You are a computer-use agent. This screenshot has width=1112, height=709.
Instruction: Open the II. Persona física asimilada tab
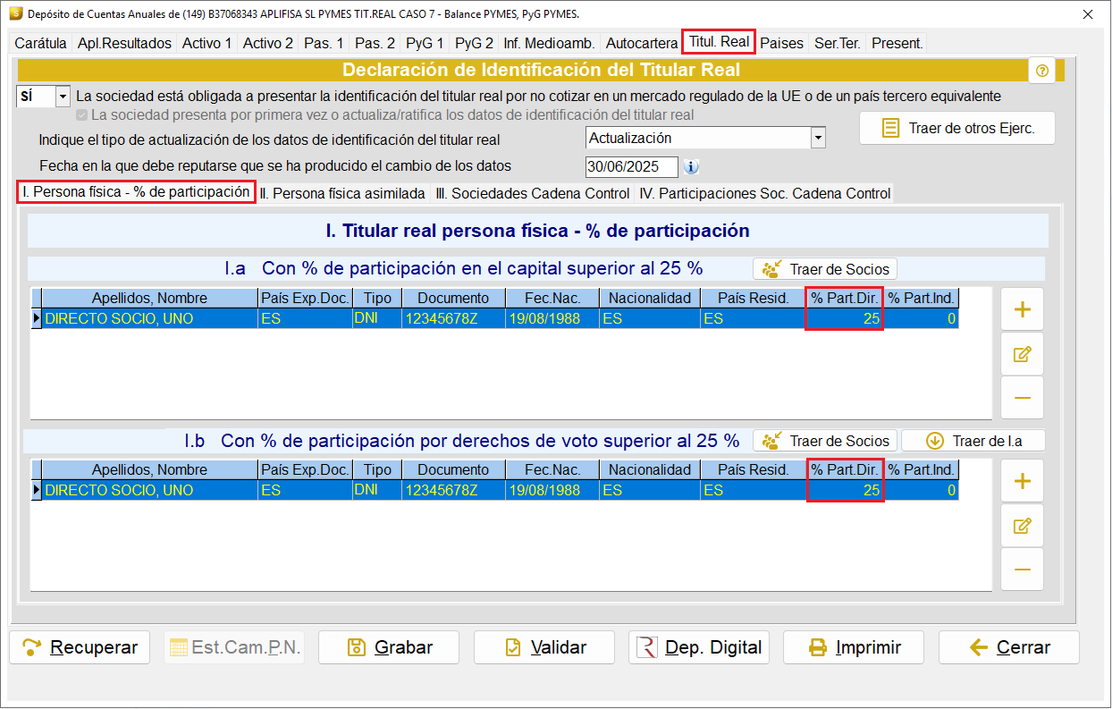342,193
